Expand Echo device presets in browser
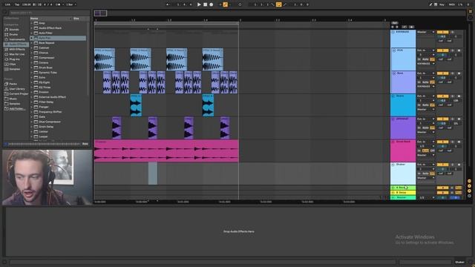Screen dimensions: 475x267 click(31, 77)
